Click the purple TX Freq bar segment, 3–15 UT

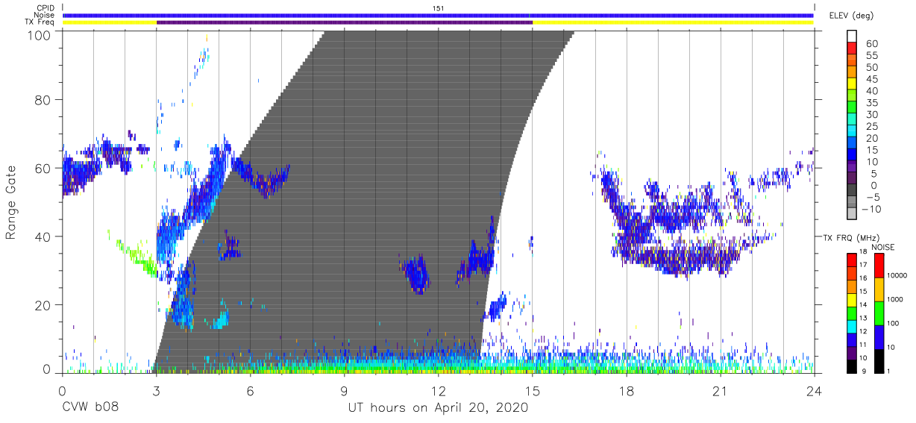(344, 22)
